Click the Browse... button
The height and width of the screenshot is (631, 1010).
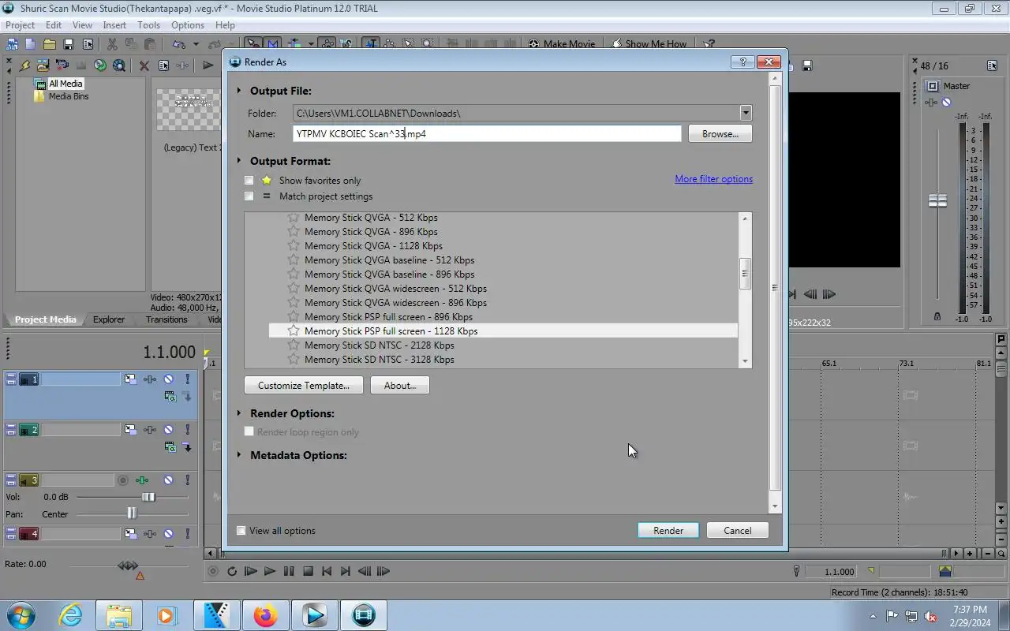point(720,134)
